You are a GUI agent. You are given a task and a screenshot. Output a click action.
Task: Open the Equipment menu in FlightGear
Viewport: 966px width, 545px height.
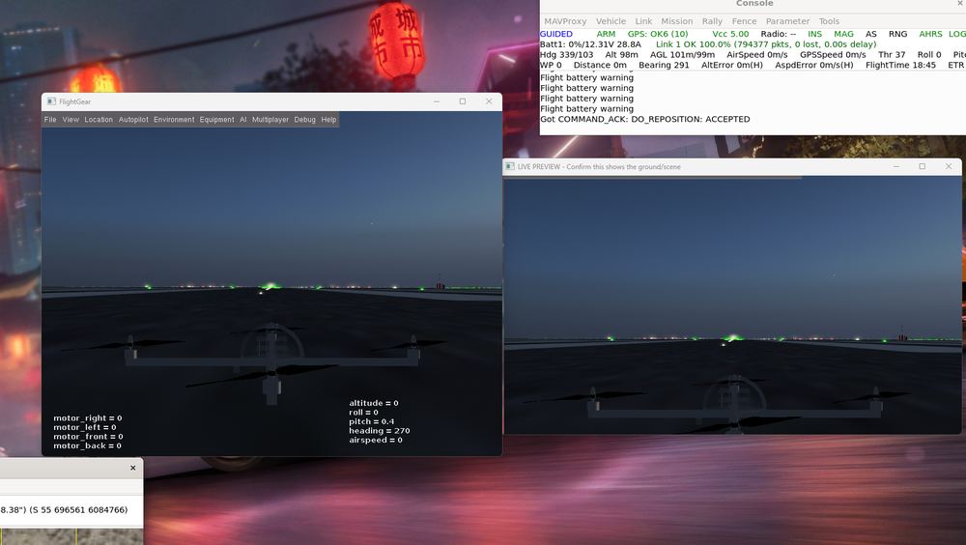coord(216,120)
